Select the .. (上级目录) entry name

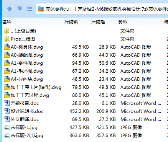23,31
